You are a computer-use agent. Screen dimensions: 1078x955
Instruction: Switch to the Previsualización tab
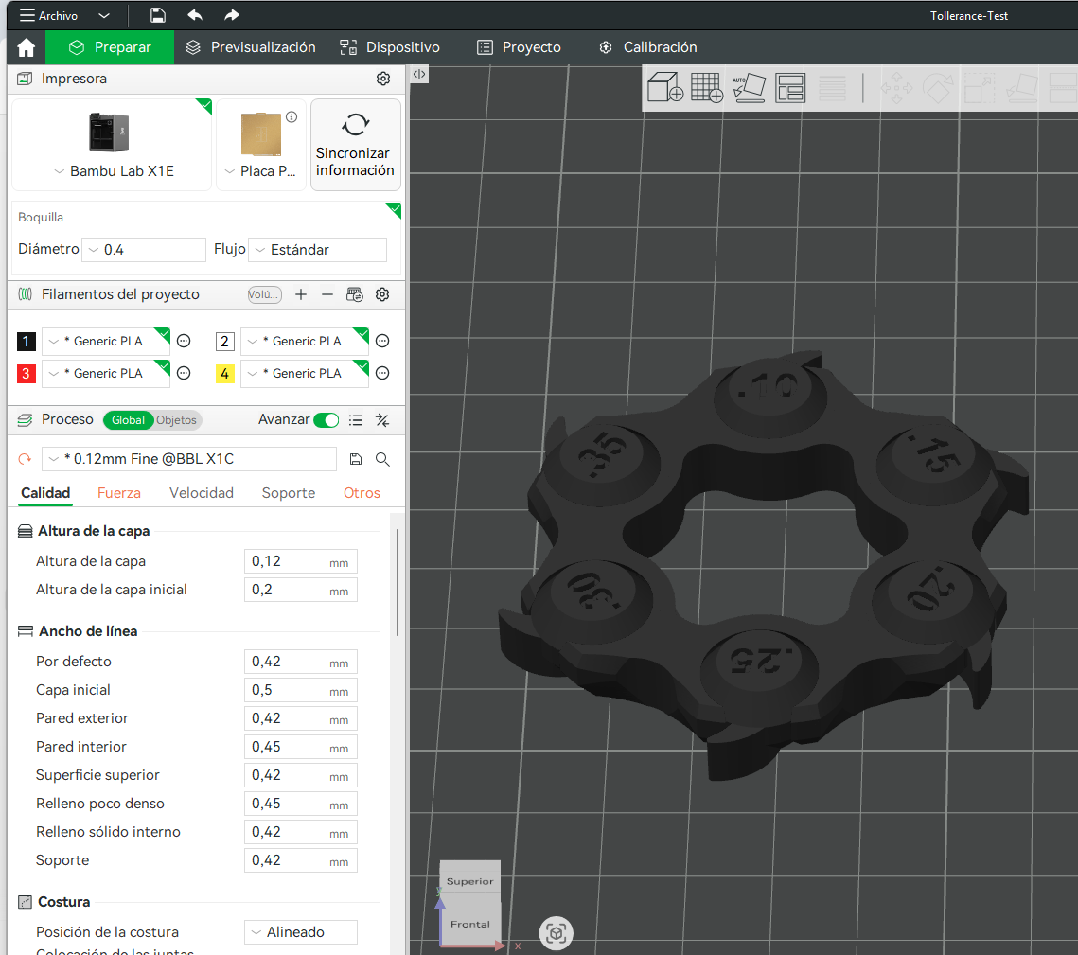coord(251,47)
